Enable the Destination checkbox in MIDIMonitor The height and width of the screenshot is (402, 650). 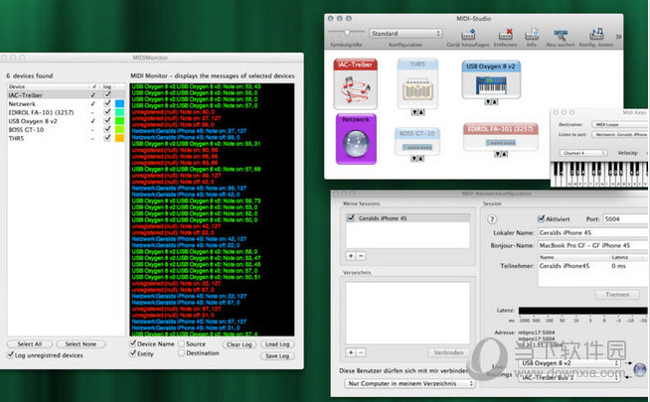click(181, 353)
